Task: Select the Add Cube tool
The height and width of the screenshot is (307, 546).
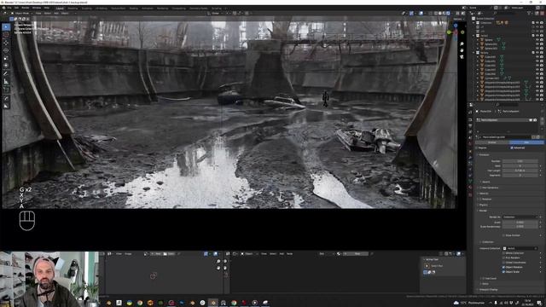Action: (x=6, y=90)
